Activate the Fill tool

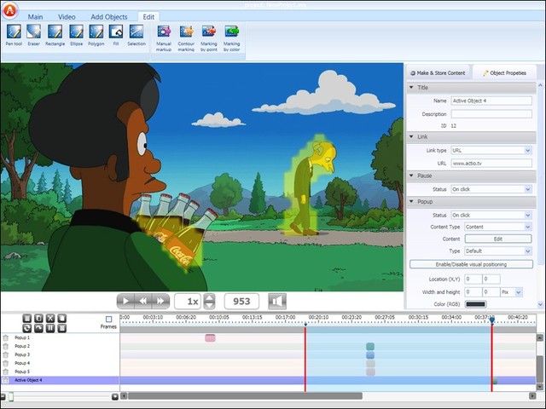116,35
